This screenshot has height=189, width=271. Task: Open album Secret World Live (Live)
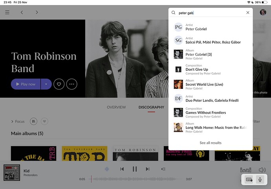pyautogui.click(x=211, y=84)
